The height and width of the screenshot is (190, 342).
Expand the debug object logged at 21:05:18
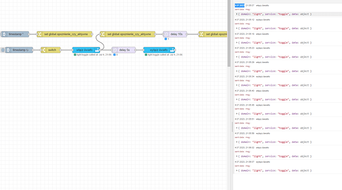(237, 43)
